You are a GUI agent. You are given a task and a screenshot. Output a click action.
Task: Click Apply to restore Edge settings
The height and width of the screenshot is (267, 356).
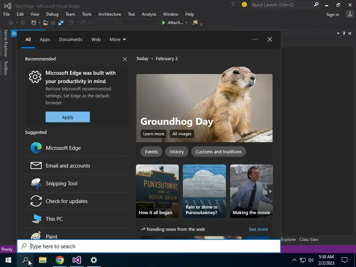pyautogui.click(x=68, y=117)
